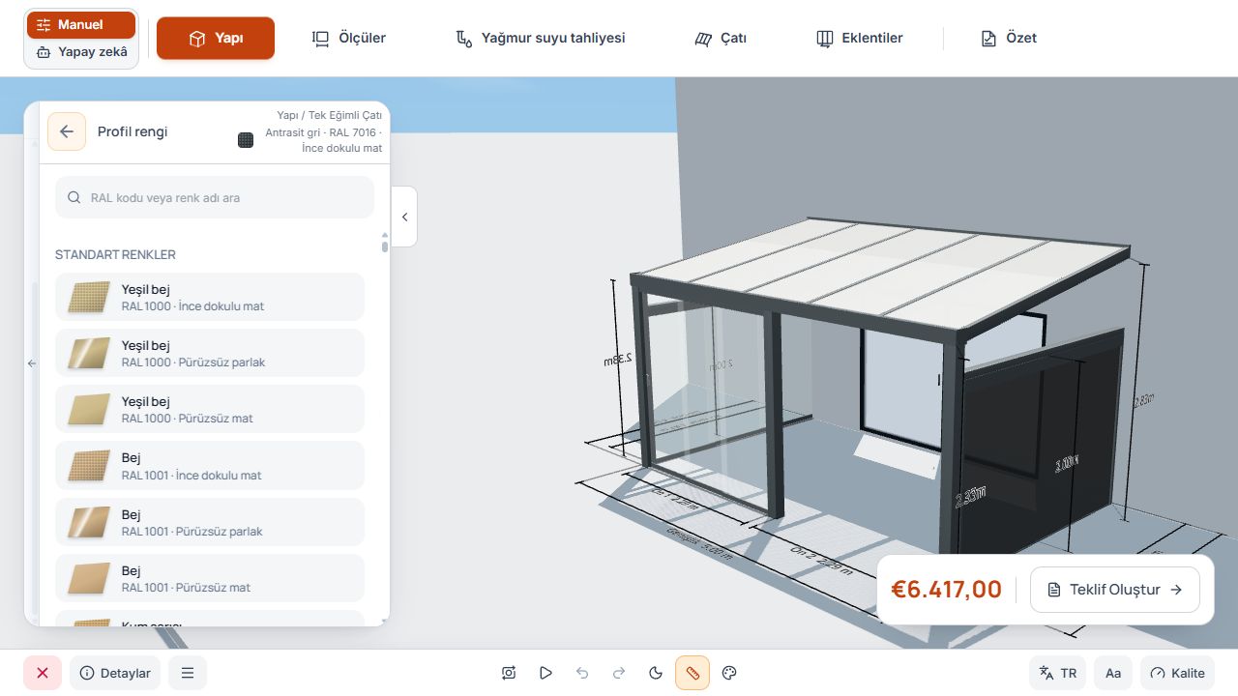
Task: Open the Aa text size option
Action: coord(1113,673)
